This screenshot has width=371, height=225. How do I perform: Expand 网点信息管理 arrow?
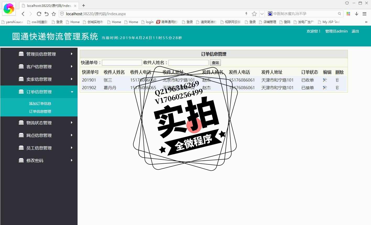coord(72,135)
